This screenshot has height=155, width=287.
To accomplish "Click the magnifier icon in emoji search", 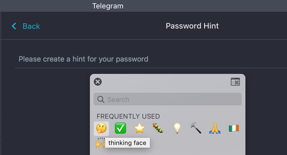I will tap(101, 99).
